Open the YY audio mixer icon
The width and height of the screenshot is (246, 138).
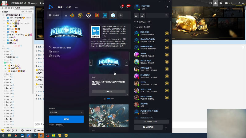tap(17, 130)
